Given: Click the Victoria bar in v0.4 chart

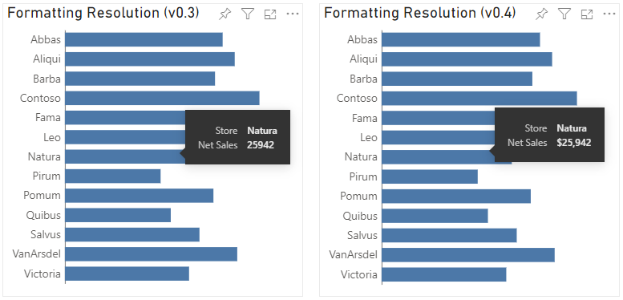Looking at the screenshot, I should pyautogui.click(x=444, y=274).
